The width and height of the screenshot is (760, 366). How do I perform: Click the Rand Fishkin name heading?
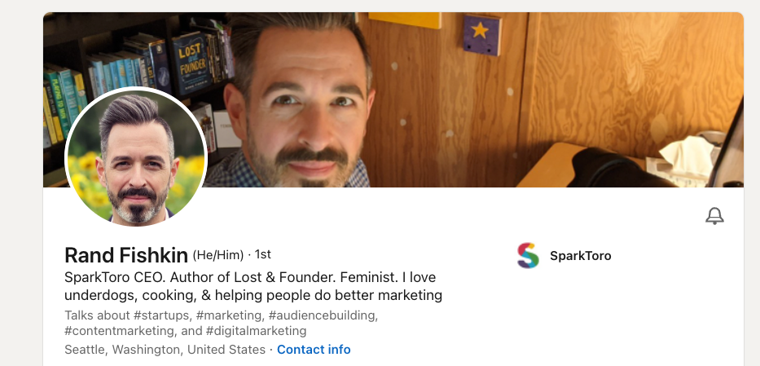point(126,255)
